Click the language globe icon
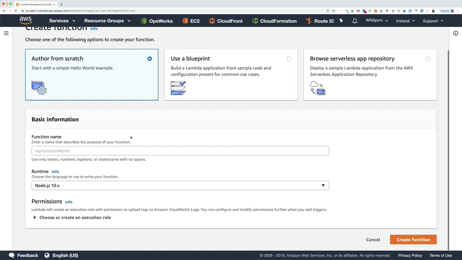Screen dimensions: 462x260 47,255
